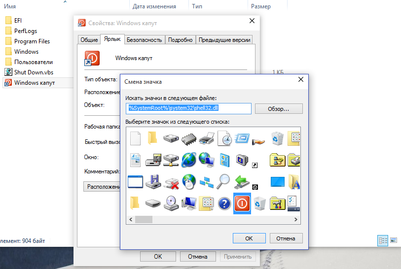
Task: Choose the memory chip icon
Action: [x=189, y=139]
